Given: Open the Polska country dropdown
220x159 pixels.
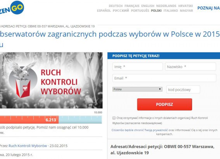Looking at the screenshot, I should (137, 89).
